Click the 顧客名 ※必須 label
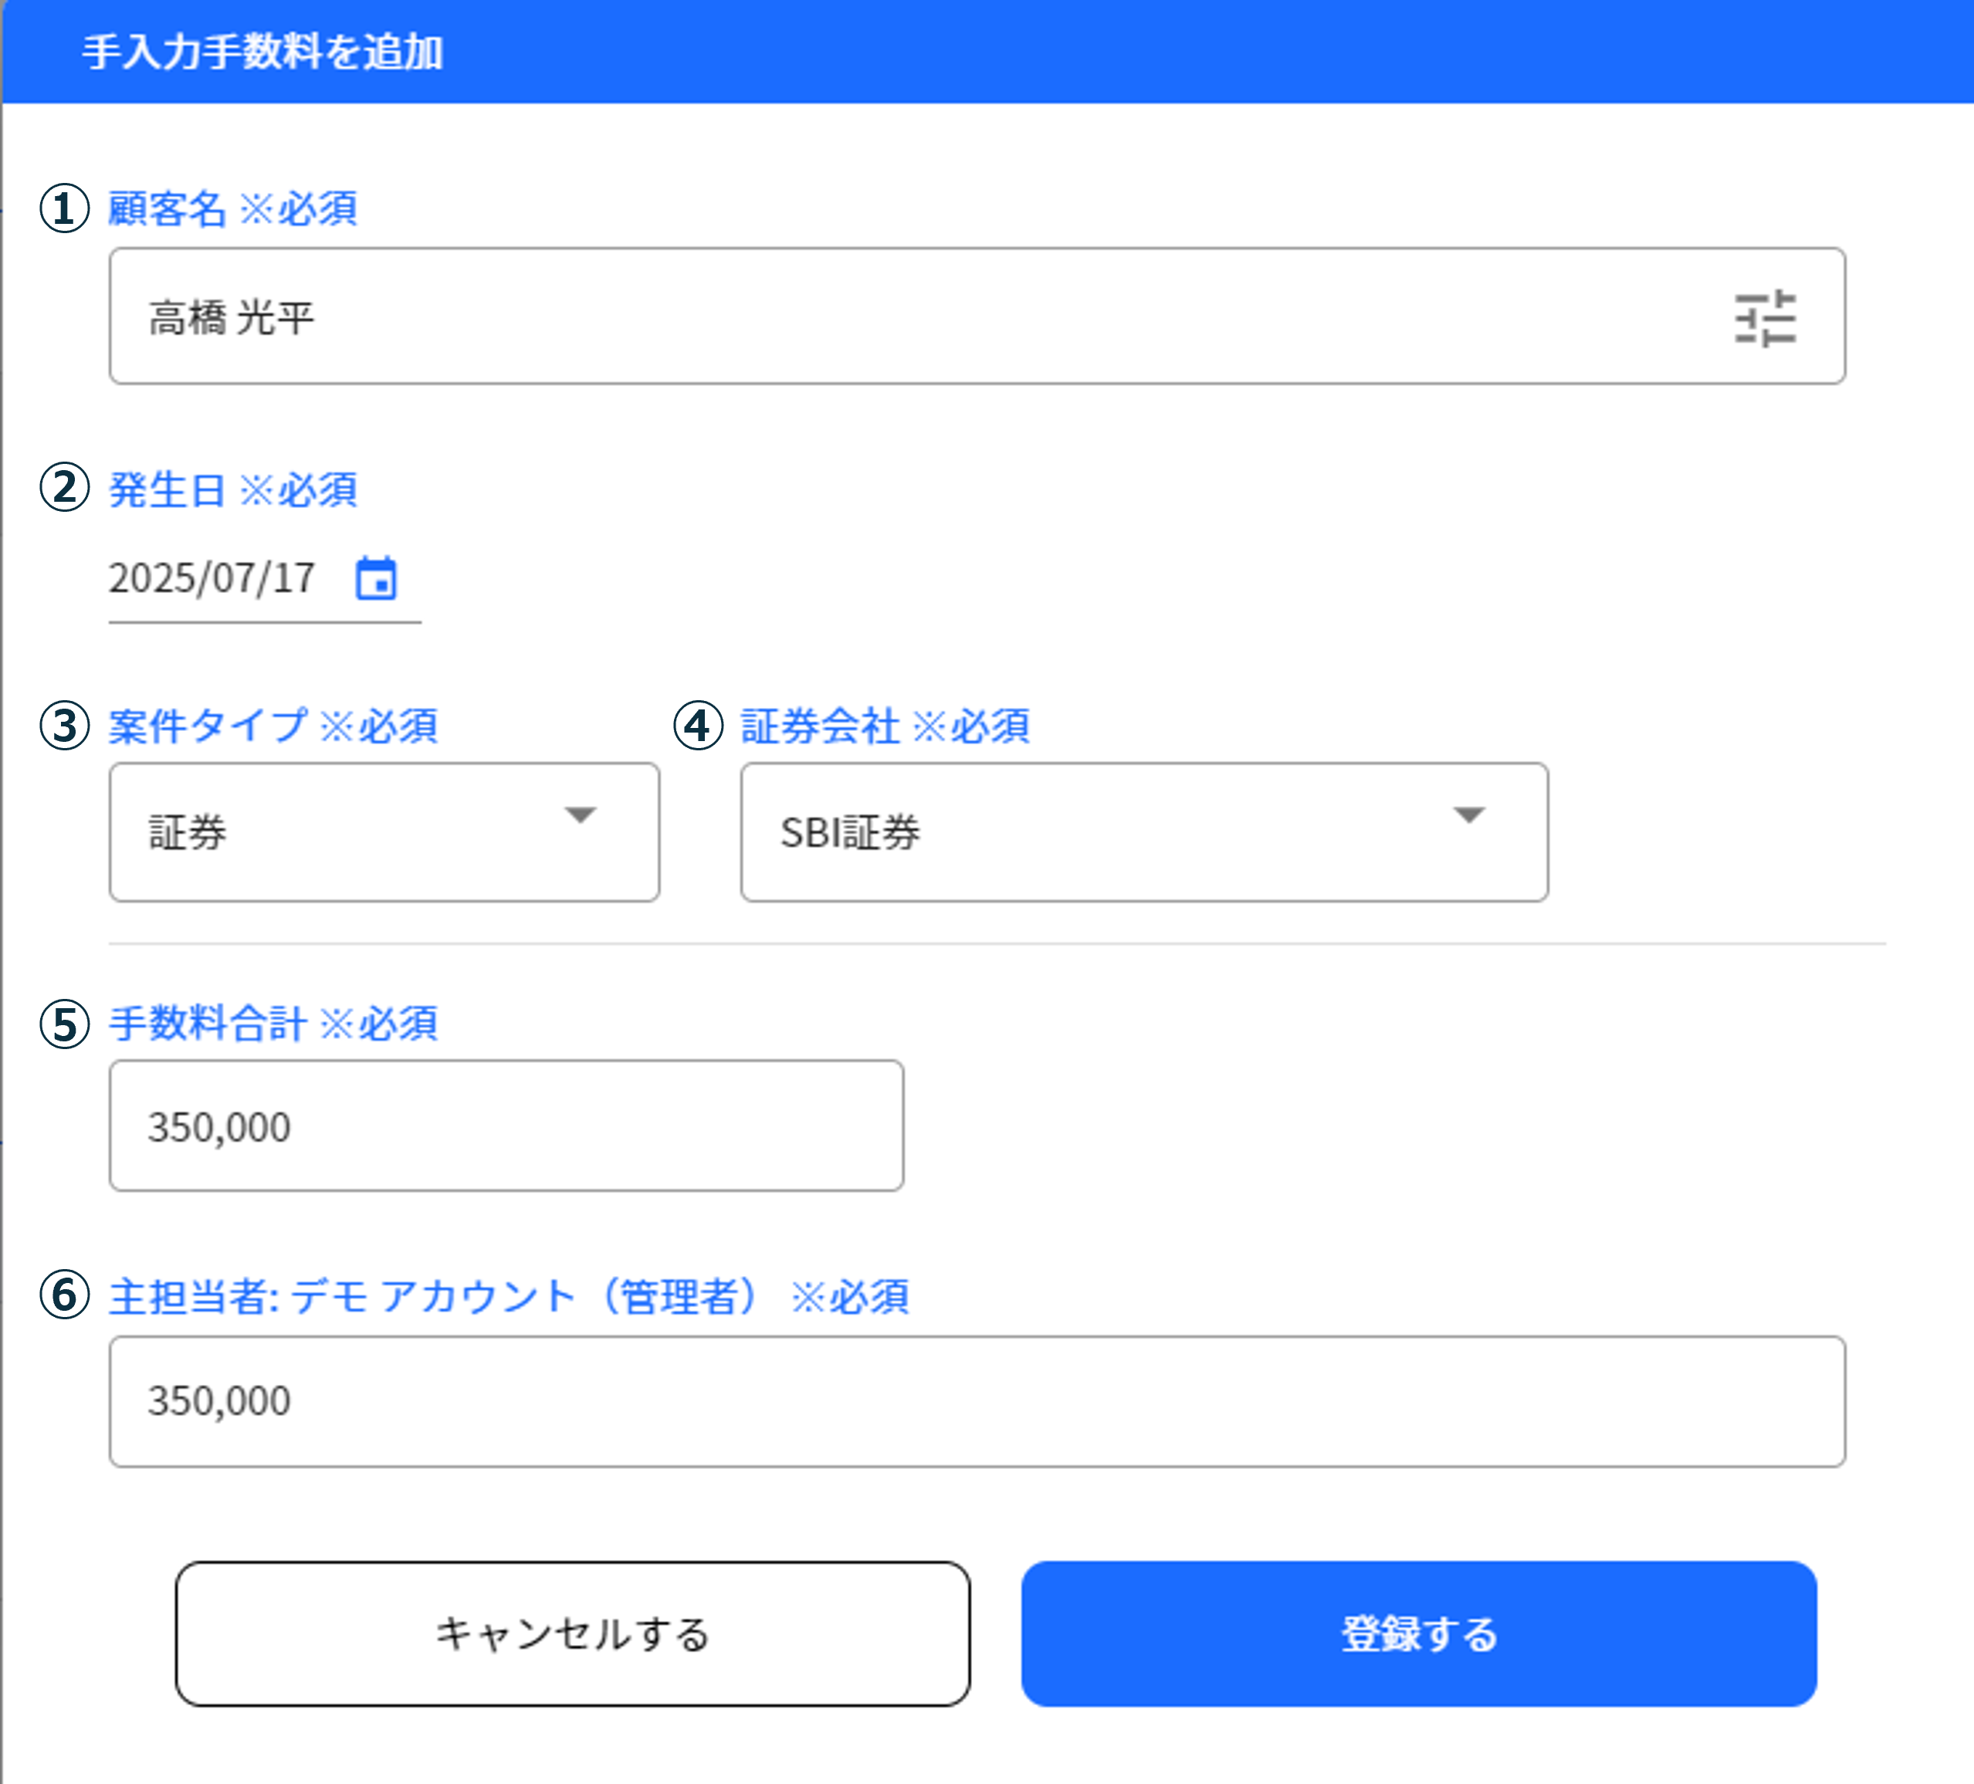Viewport: 1974px width, 1784px height. pyautogui.click(x=233, y=208)
